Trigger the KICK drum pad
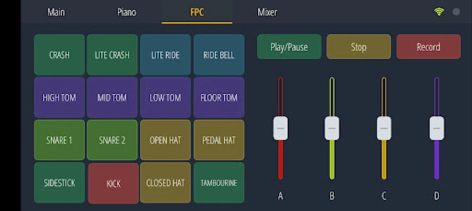This screenshot has height=211, width=472. [x=114, y=184]
